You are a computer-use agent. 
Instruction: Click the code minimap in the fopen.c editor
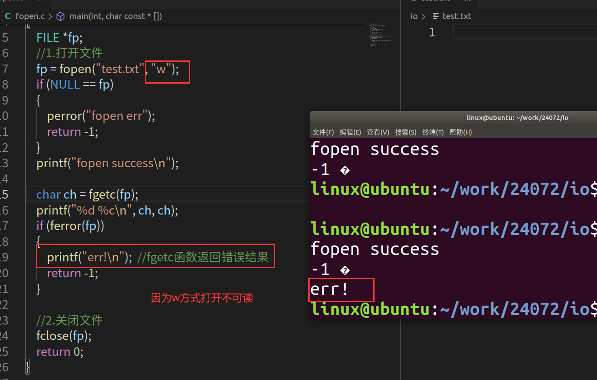tap(379, 35)
